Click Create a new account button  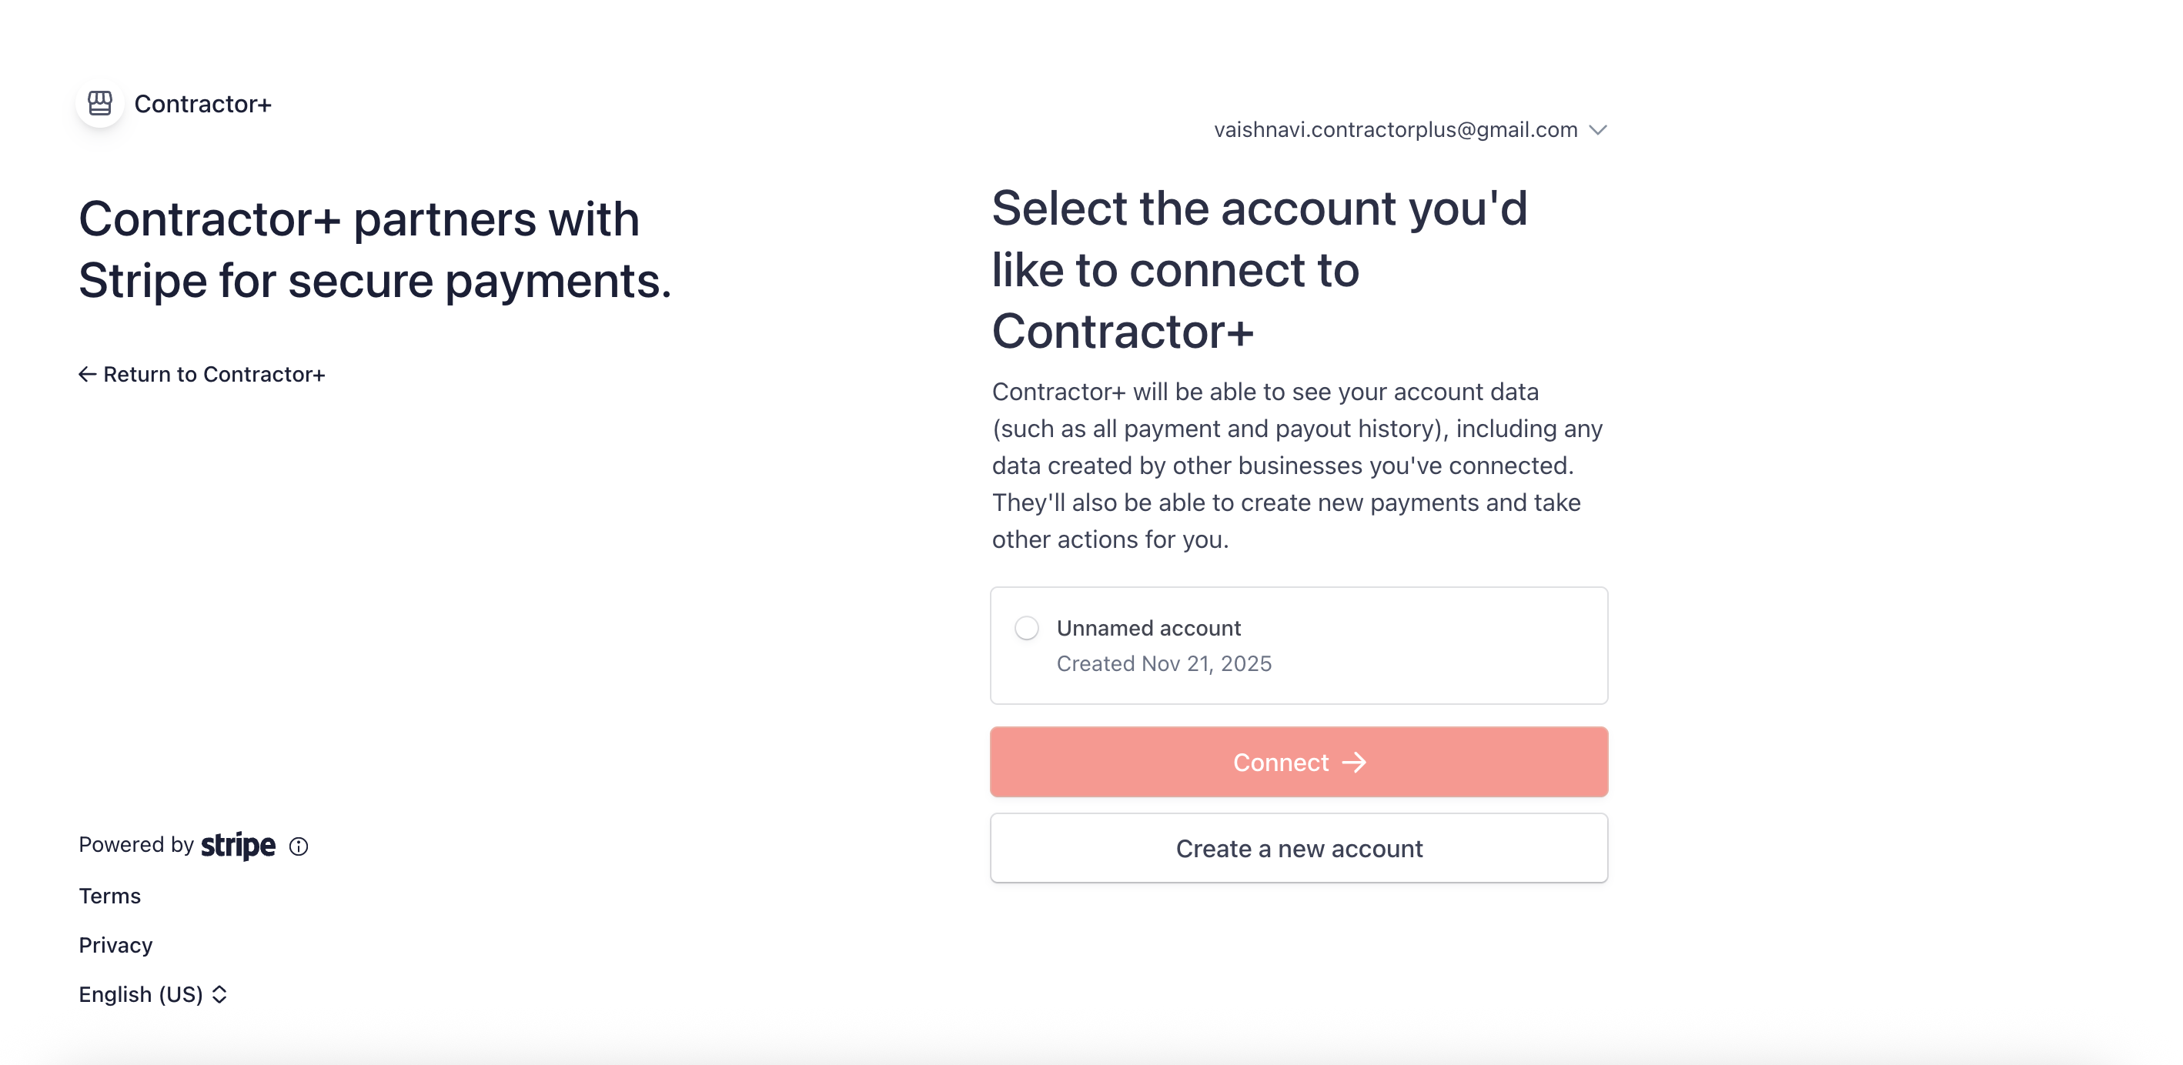pos(1299,849)
